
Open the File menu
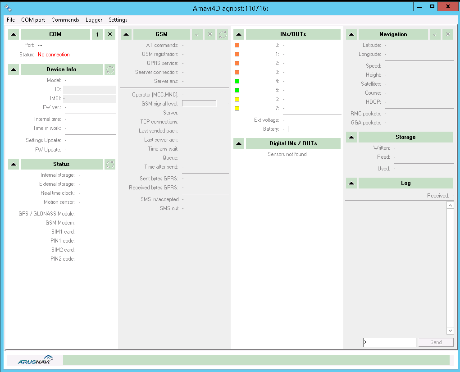[11, 20]
